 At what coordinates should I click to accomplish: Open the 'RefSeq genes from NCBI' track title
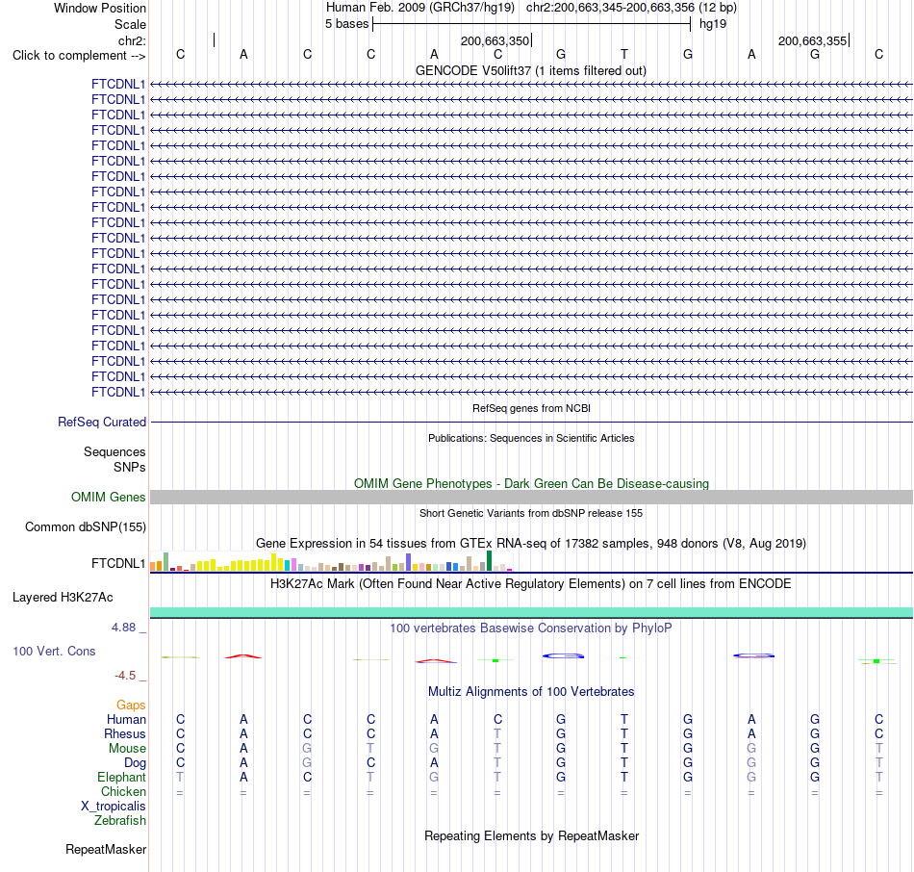[531, 408]
